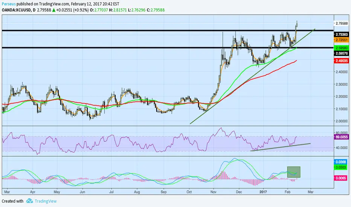Image resolution: width=351 pixels, height=207 pixels.
Task: Click the Sep label on time axis
Action: pyautogui.click(x=163, y=192)
